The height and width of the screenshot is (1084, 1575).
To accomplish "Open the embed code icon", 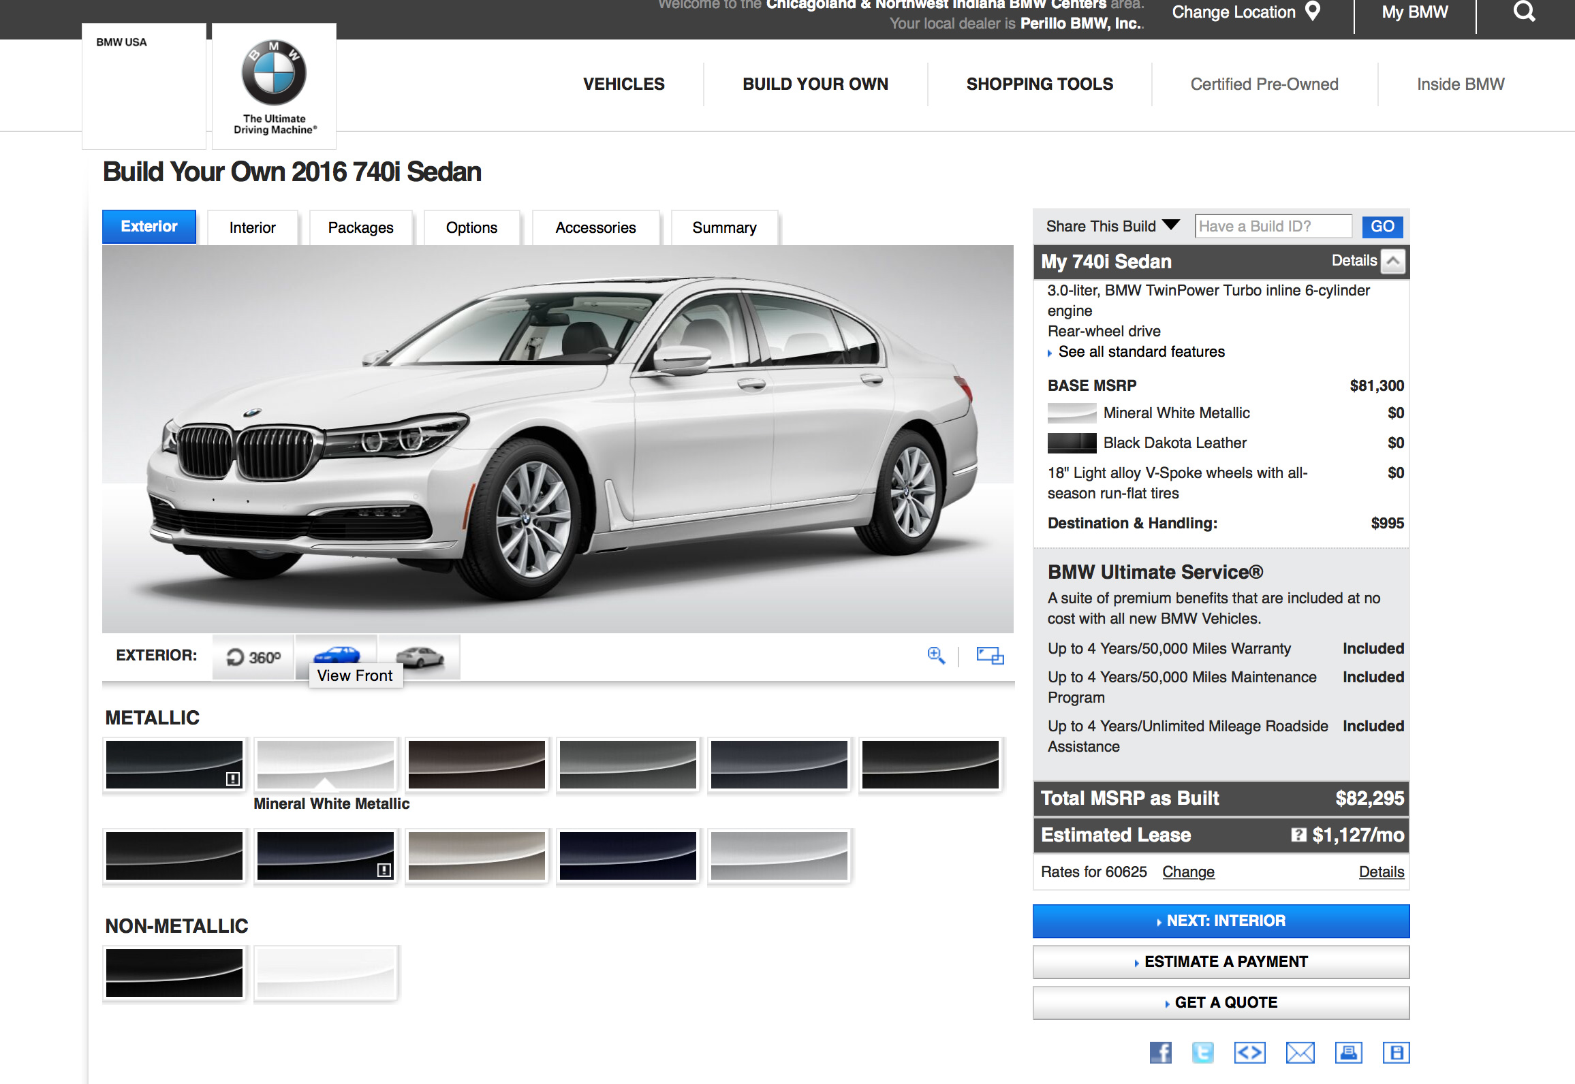I will tap(1249, 1053).
